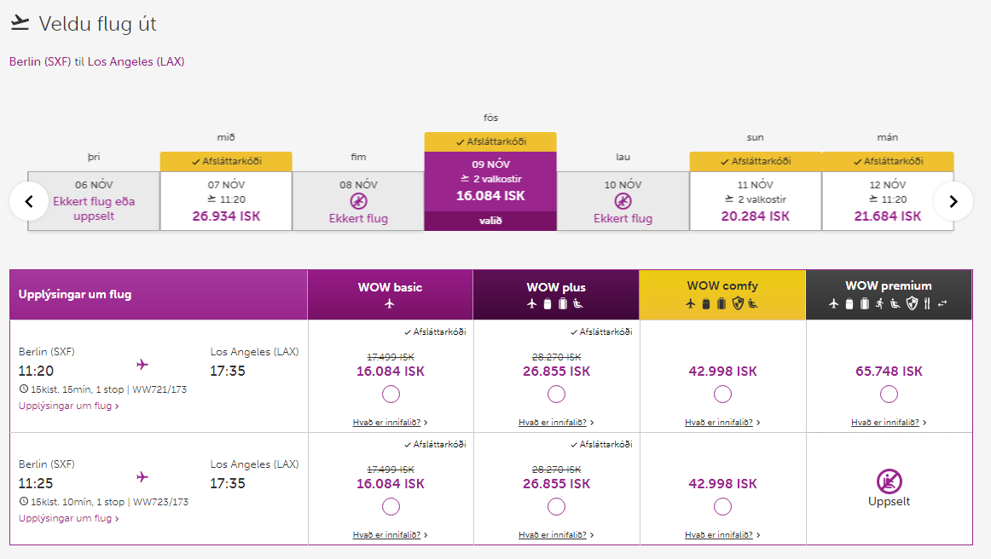Choose WOW premium 65.748 ISK radio button
This screenshot has width=991, height=559.
pos(889,395)
